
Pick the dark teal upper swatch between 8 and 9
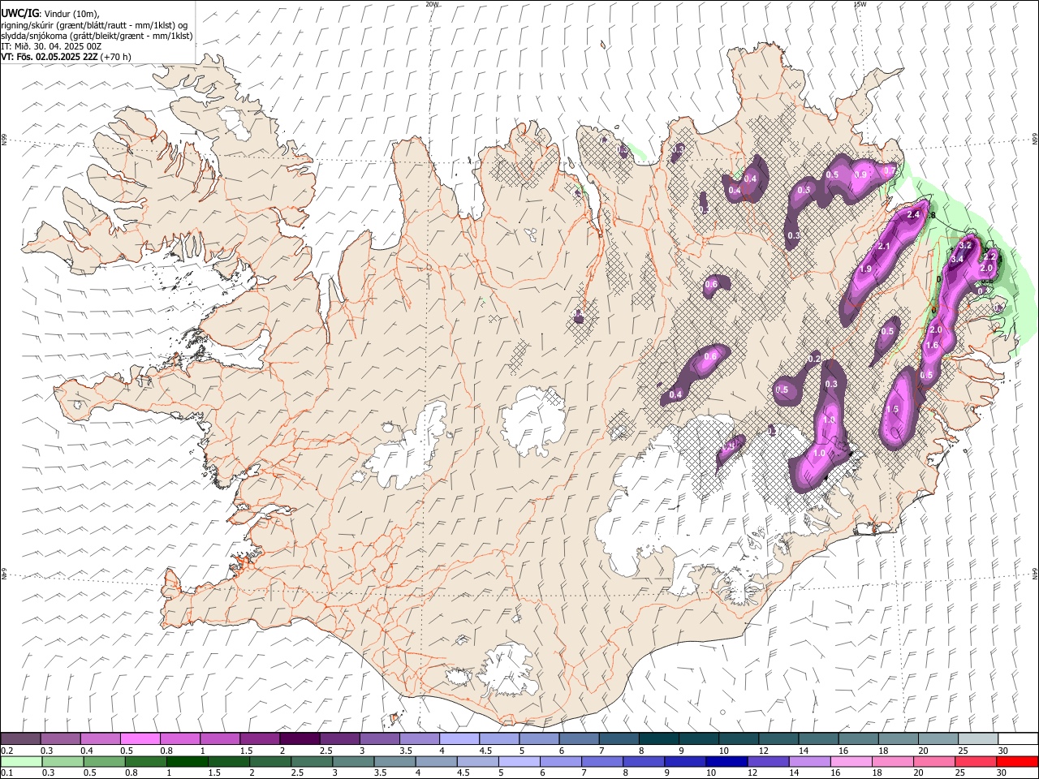pos(657,739)
